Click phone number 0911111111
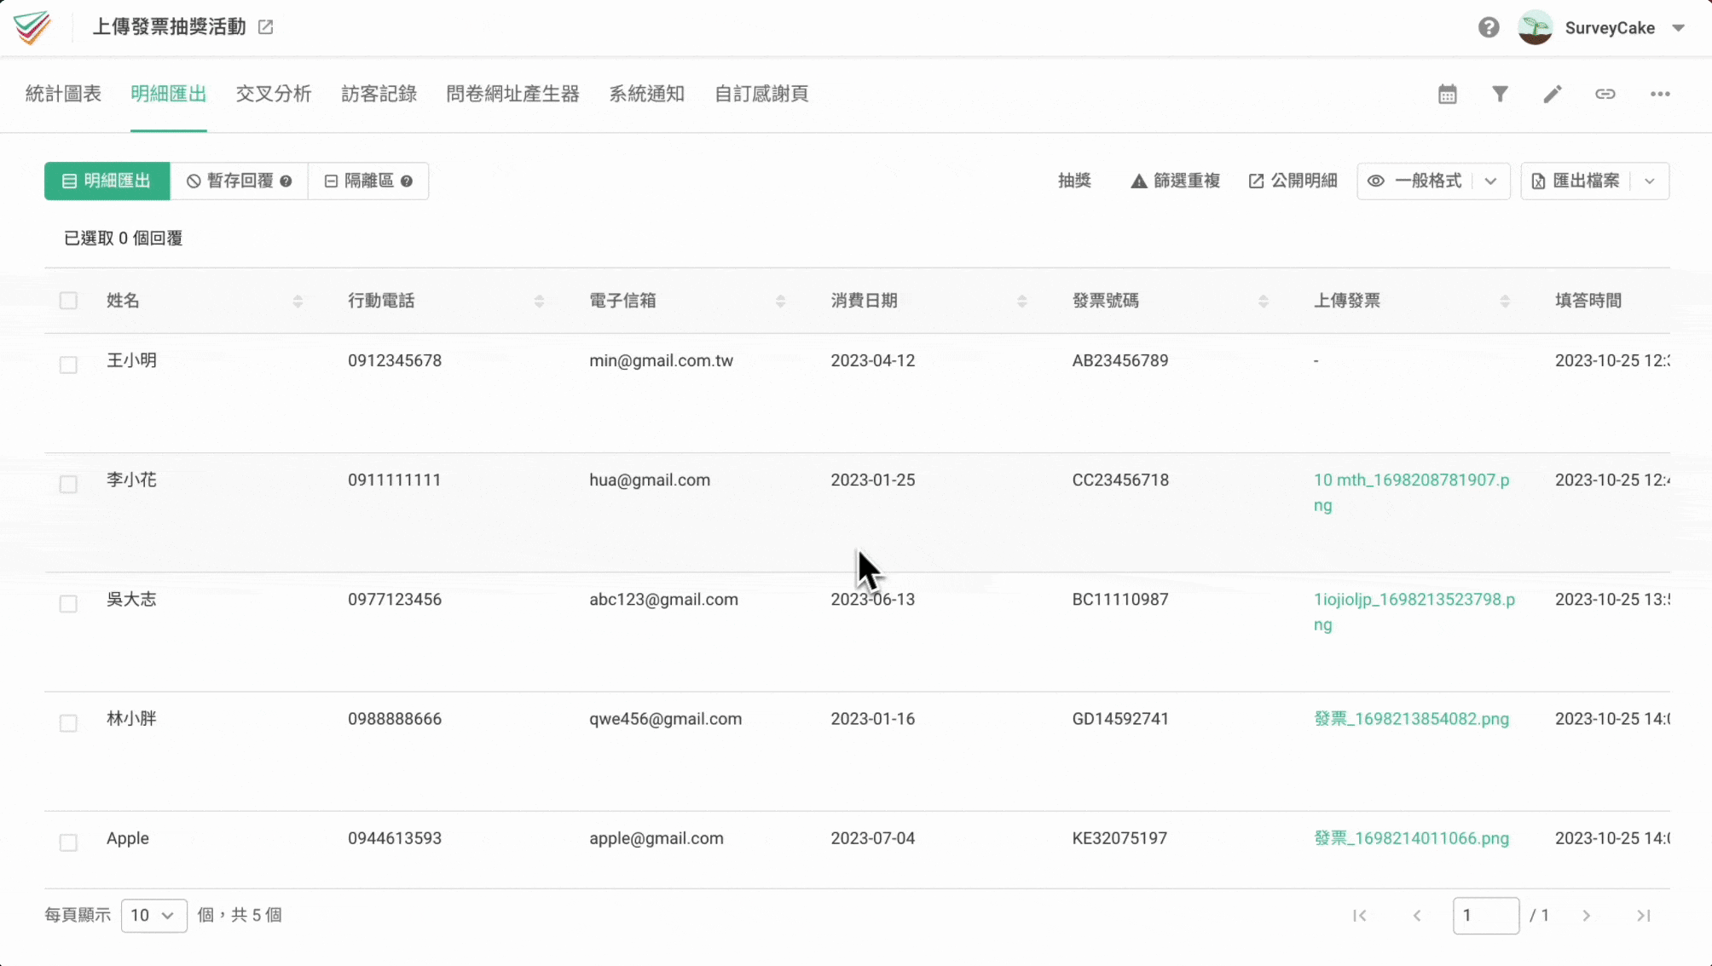 pos(394,480)
